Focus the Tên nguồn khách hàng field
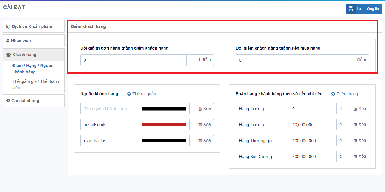The image size is (385, 192). click(106, 109)
